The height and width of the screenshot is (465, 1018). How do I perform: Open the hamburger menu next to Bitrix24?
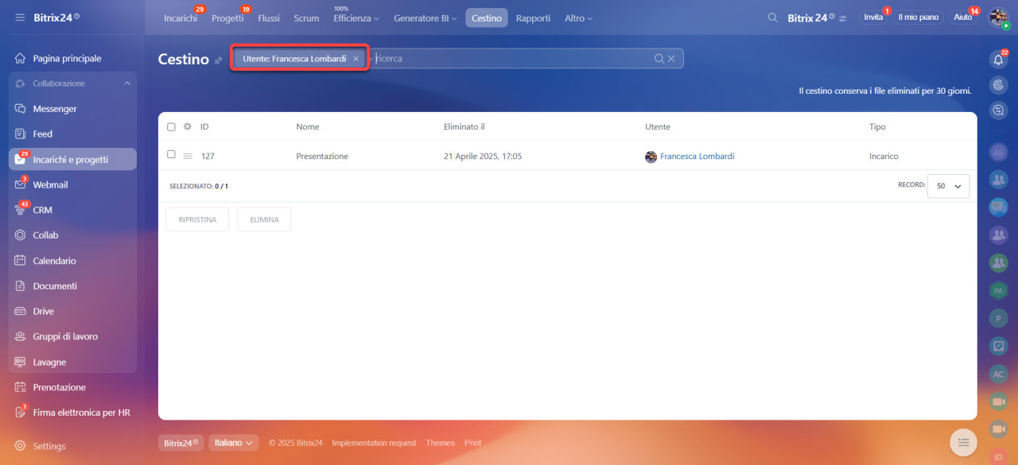coord(20,17)
